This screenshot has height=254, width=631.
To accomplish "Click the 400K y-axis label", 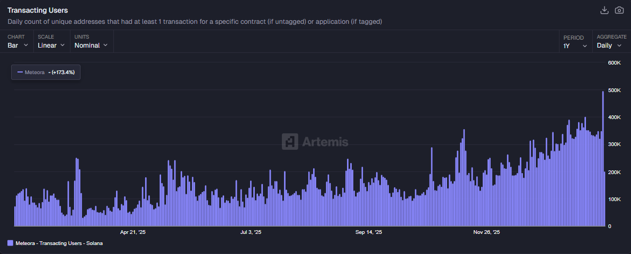I will click(616, 117).
